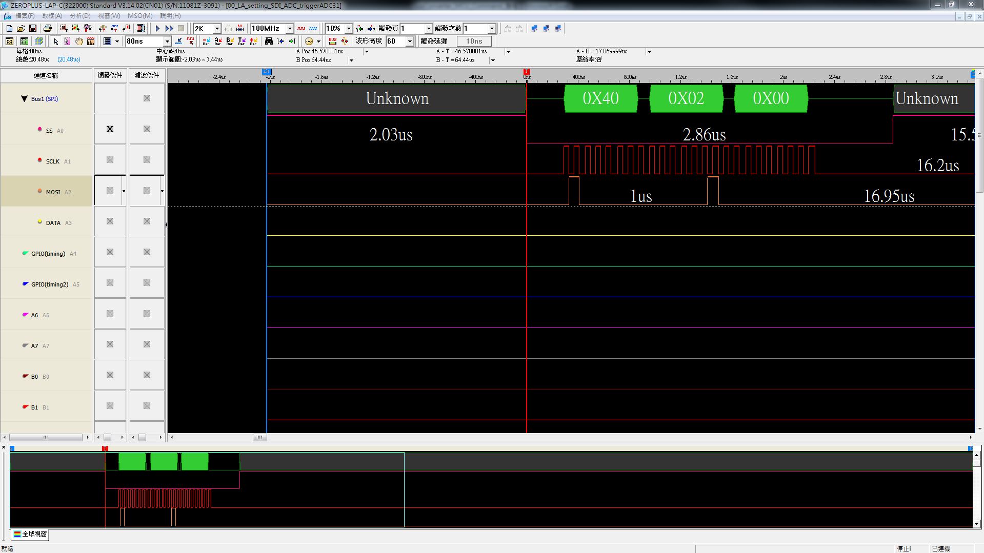Image resolution: width=984 pixels, height=553 pixels.
Task: Open the 80ns time-per-division dropdown
Action: point(167,42)
